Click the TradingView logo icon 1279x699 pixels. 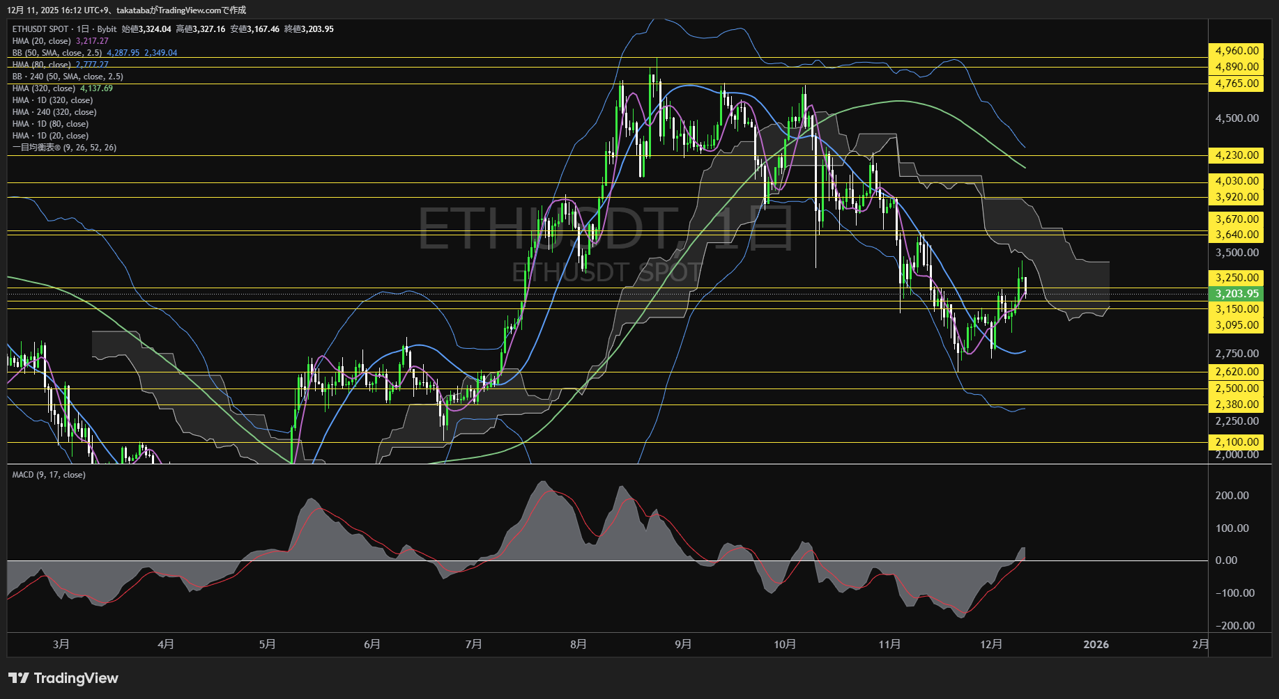(19, 678)
